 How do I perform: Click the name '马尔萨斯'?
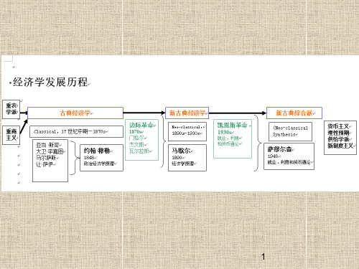coord(46,158)
